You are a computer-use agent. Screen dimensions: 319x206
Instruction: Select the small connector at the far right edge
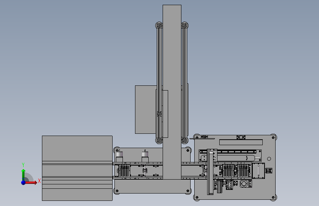[x=269, y=170]
